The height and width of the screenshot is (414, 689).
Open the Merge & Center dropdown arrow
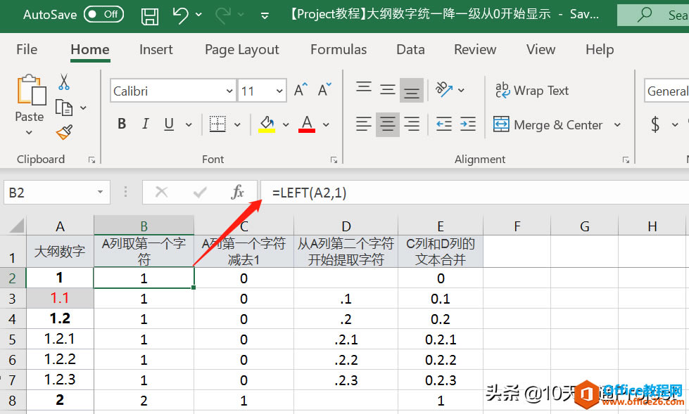coord(617,124)
